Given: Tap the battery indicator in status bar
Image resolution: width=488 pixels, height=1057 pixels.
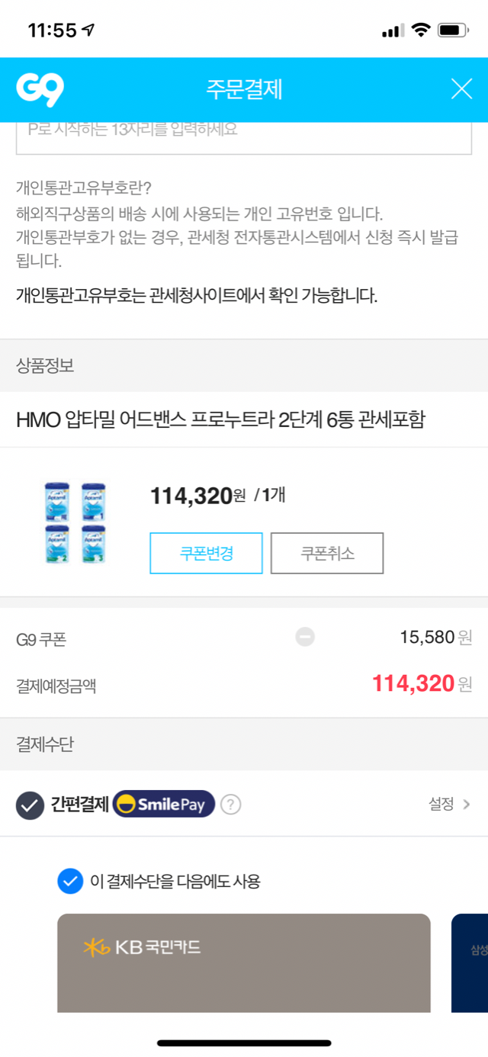Looking at the screenshot, I should tap(454, 31).
